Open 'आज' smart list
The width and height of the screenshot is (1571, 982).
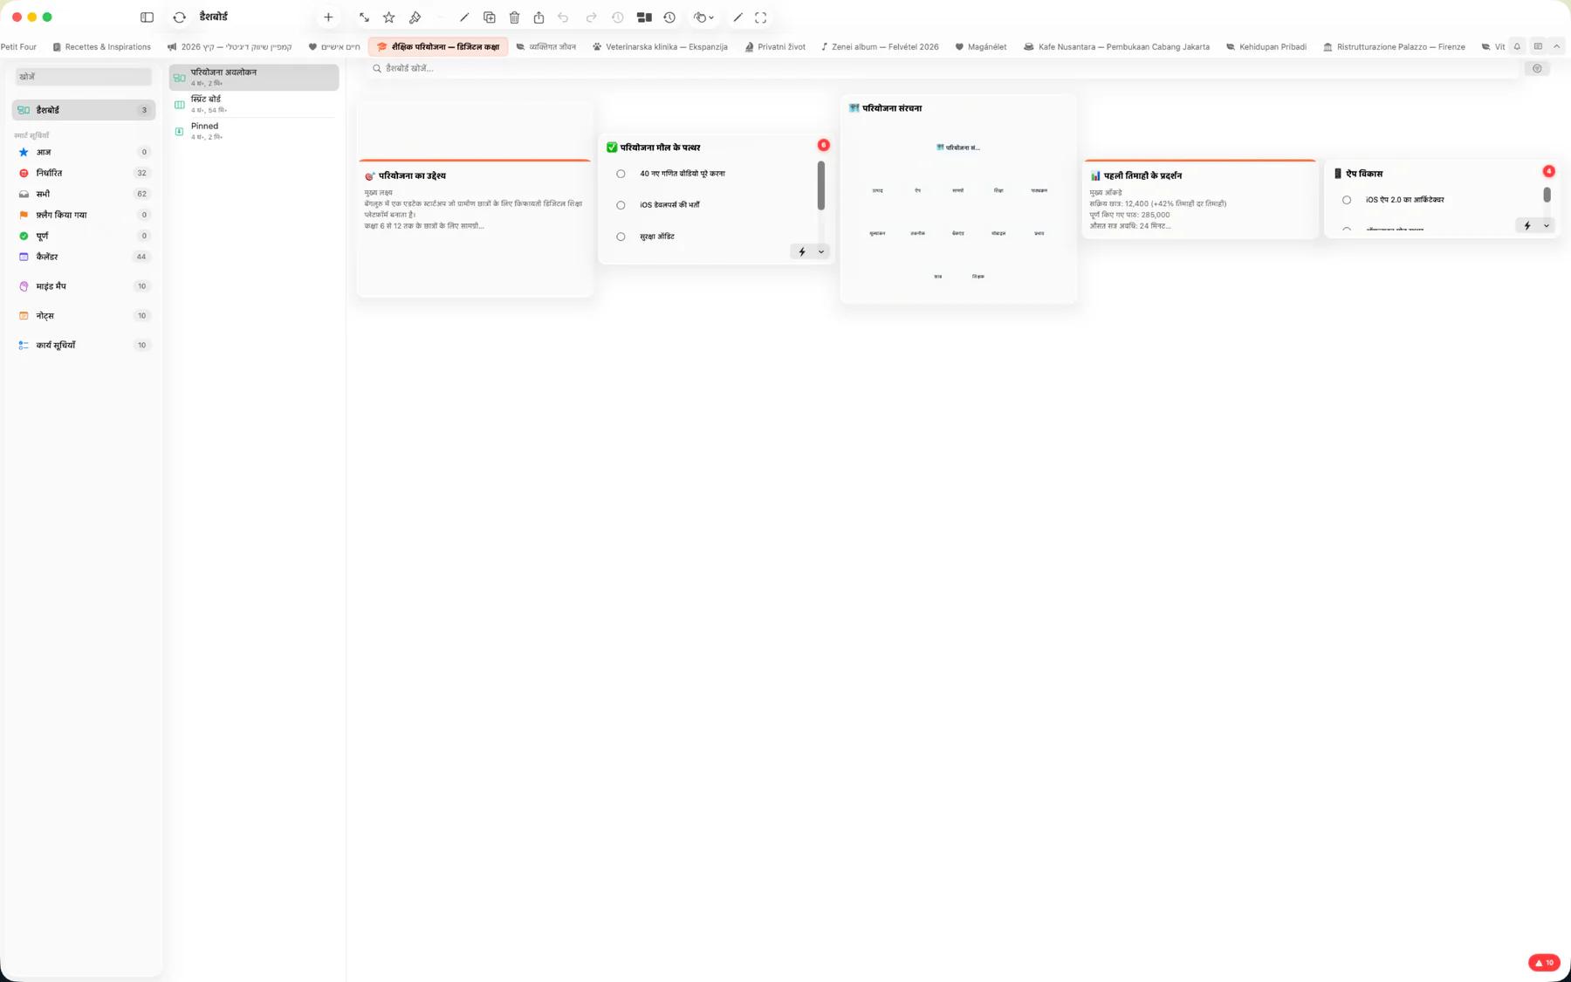84,152
